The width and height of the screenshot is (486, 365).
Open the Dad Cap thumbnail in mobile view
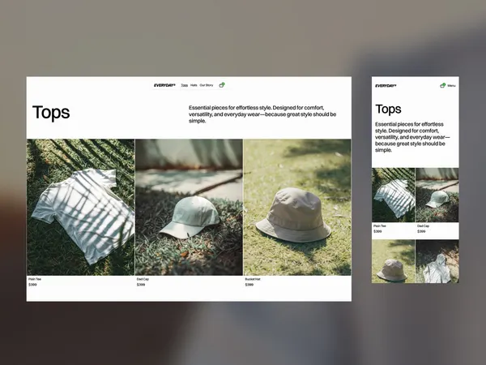tap(437, 195)
